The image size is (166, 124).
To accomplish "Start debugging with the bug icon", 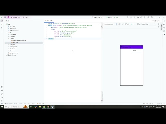I will pyautogui.click(x=117, y=17).
